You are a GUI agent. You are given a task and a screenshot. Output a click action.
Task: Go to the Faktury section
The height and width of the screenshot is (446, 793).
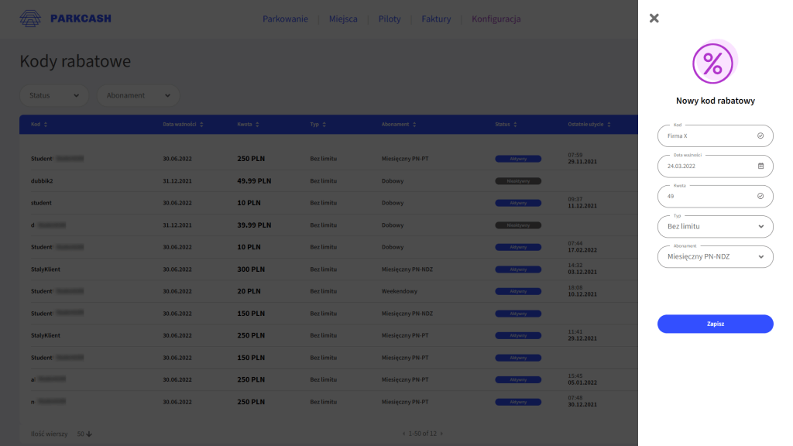point(436,19)
